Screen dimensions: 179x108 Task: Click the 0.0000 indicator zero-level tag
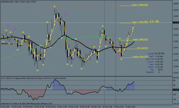[x=176, y=90]
